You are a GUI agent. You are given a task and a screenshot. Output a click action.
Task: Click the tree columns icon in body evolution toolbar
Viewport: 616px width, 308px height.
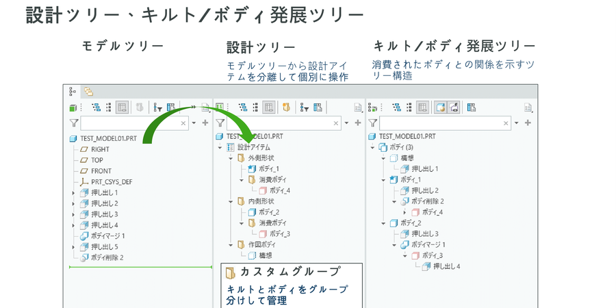[x=472, y=107]
